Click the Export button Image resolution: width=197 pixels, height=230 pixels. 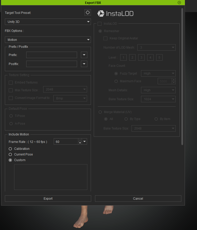point(48,199)
